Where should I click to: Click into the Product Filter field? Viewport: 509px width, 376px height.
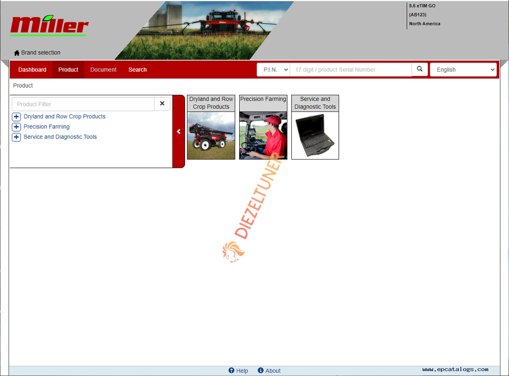click(83, 104)
